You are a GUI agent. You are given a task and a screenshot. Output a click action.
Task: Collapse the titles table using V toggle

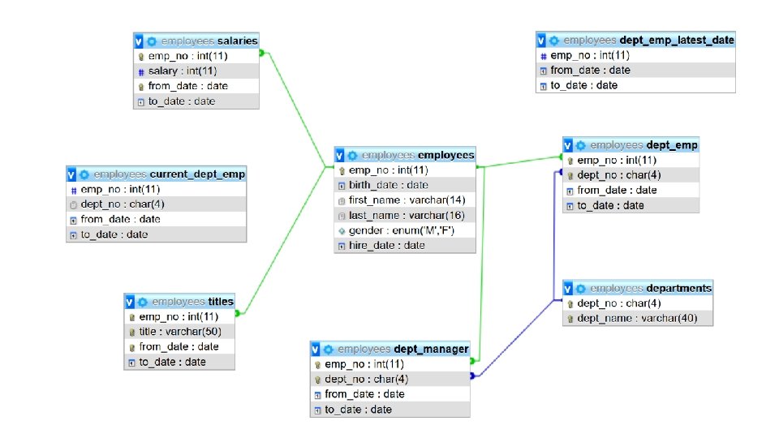coord(130,302)
